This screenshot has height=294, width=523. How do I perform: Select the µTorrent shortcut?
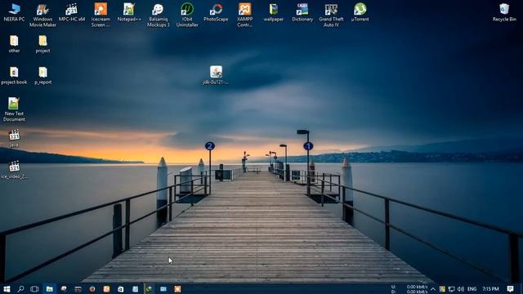(360, 13)
